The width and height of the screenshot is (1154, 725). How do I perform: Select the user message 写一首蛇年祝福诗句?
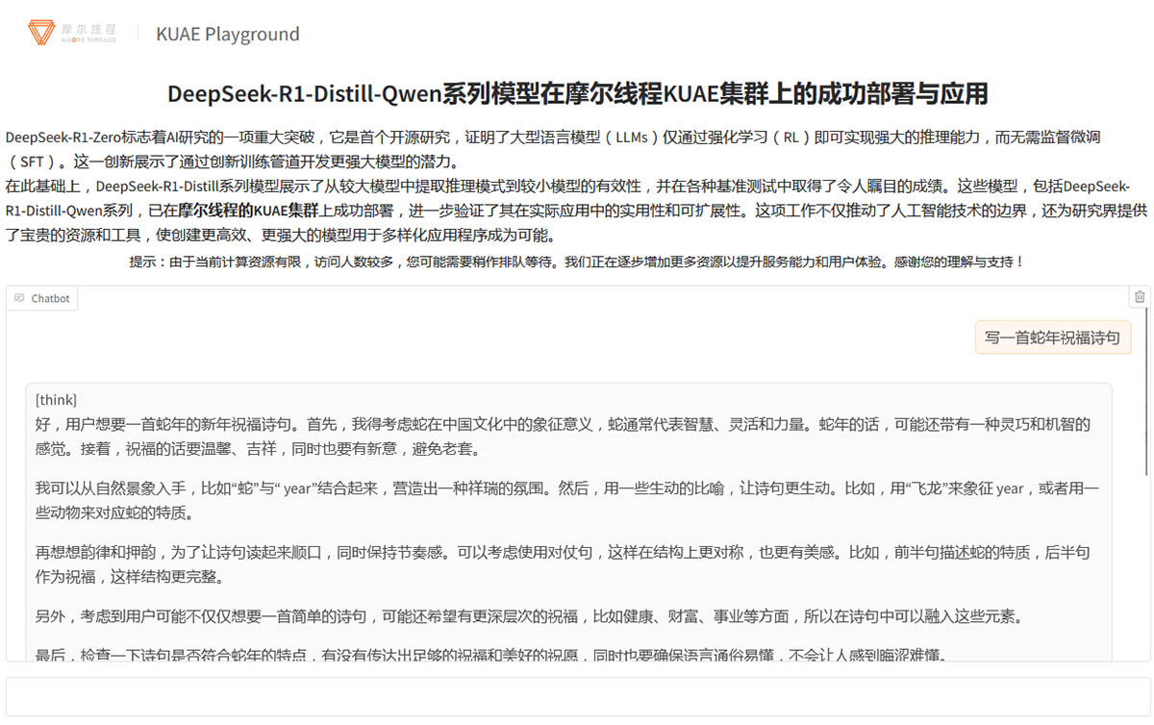1052,337
